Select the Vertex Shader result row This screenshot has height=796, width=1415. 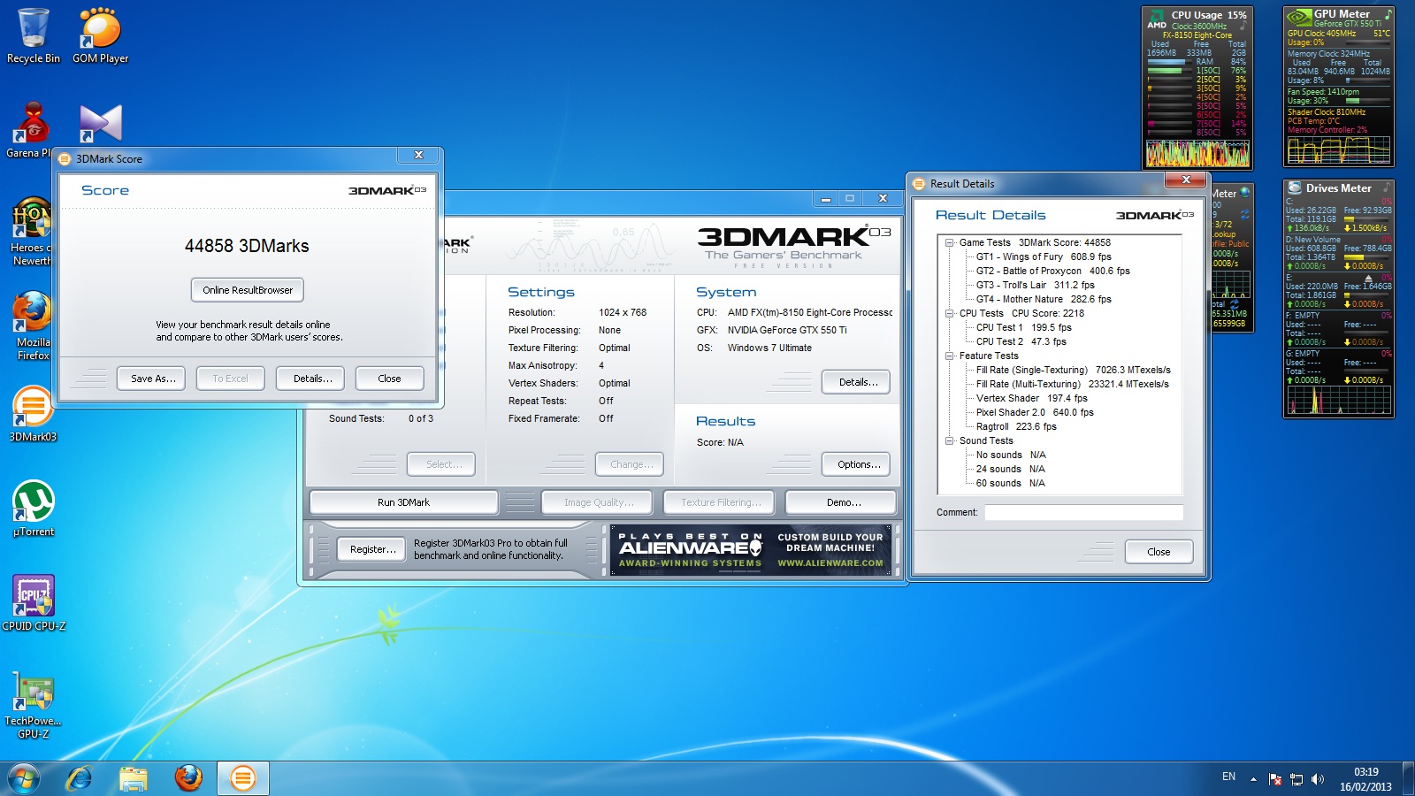(1031, 398)
